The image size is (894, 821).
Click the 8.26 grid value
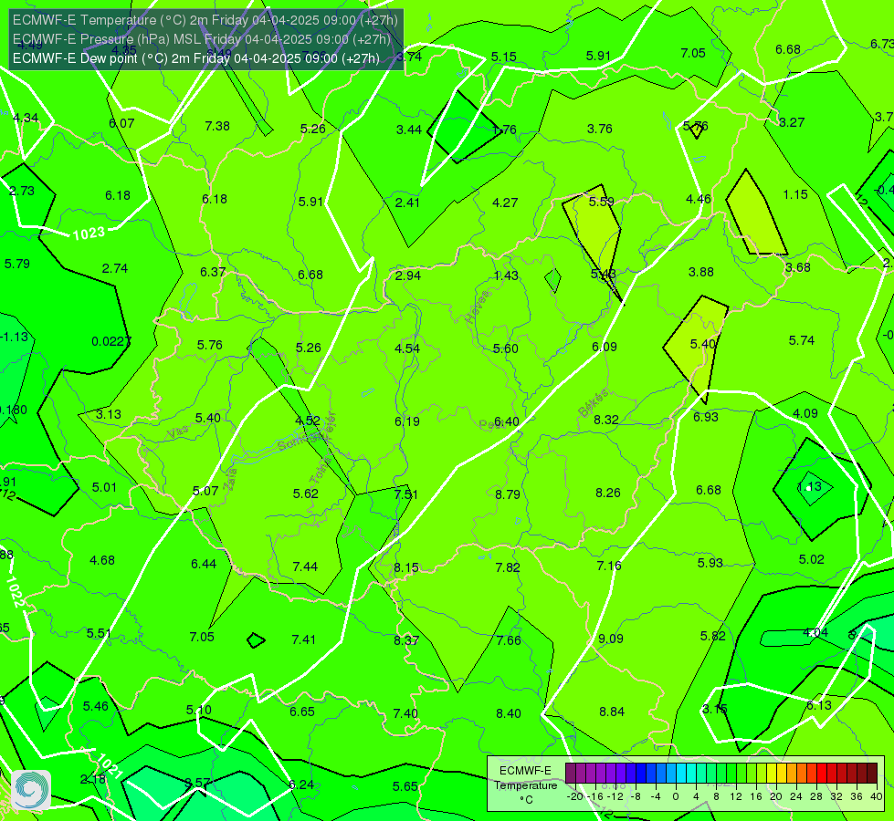click(608, 493)
